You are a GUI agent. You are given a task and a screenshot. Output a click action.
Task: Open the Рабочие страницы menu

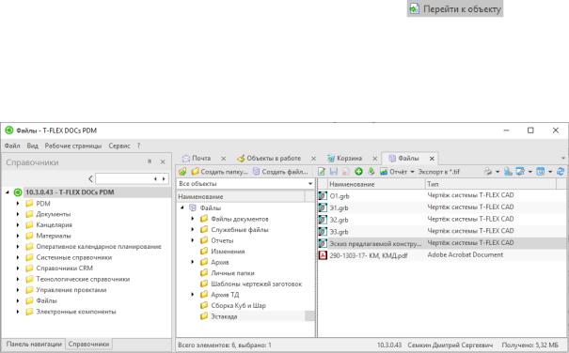click(x=73, y=146)
